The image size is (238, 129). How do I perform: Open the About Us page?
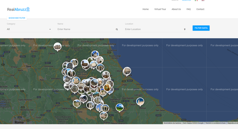tap(176, 9)
